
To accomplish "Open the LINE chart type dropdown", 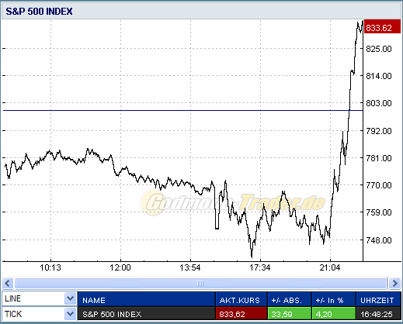I will 40,298.
